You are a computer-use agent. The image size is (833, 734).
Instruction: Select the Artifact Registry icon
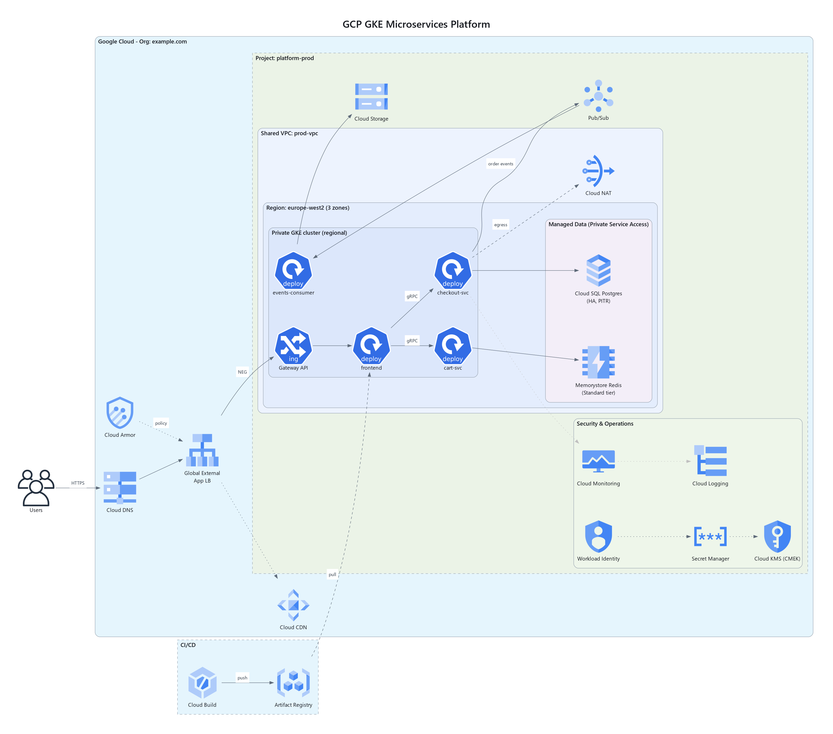point(293,683)
